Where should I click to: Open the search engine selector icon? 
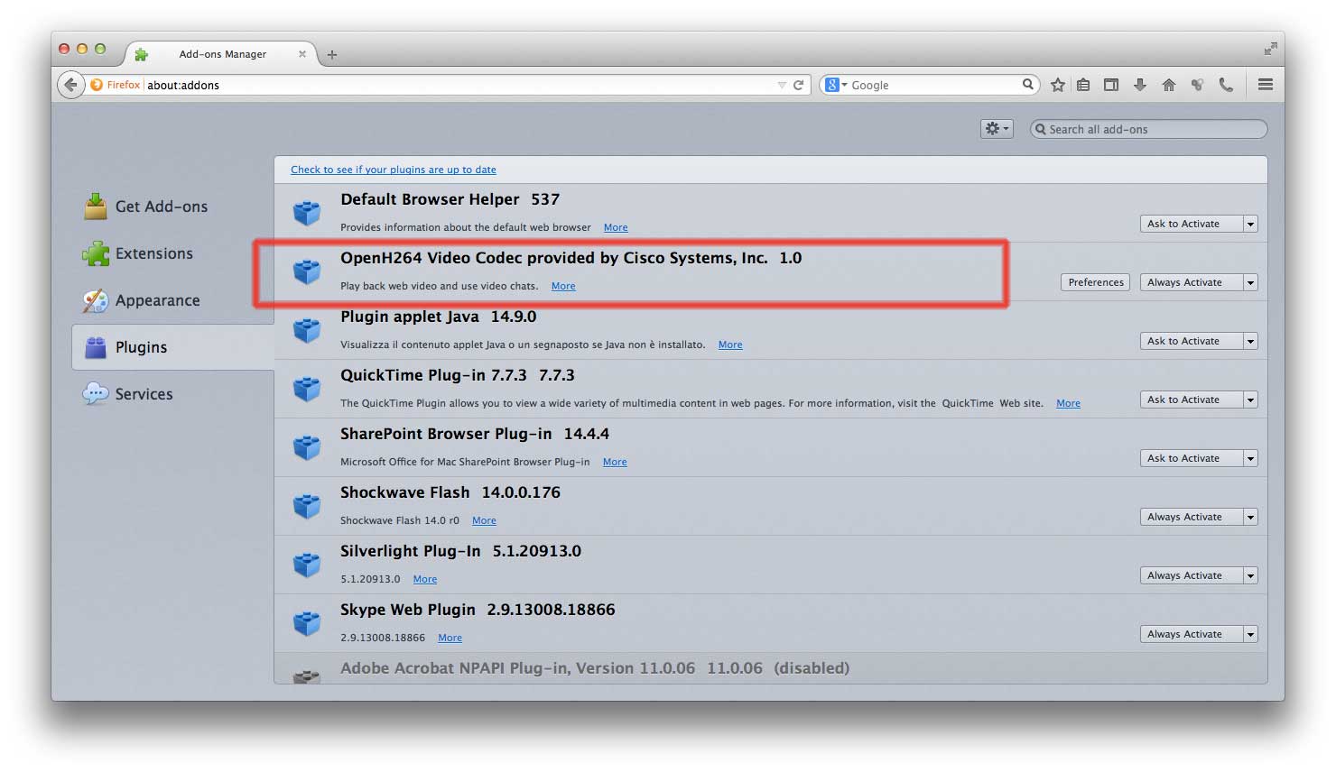(836, 85)
